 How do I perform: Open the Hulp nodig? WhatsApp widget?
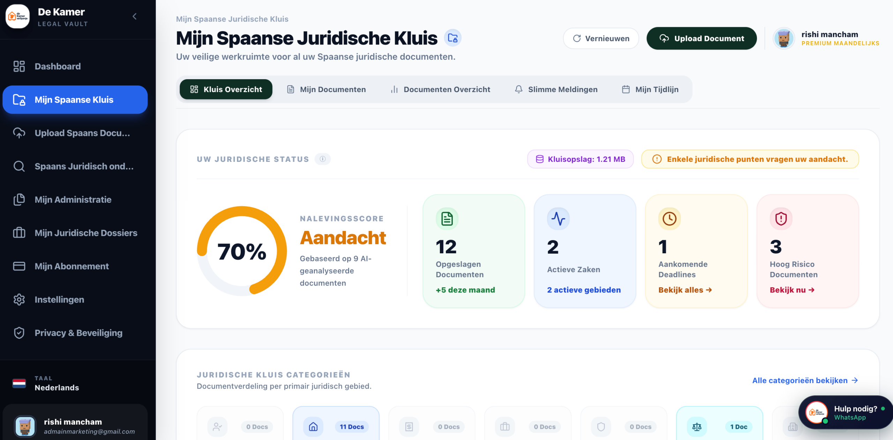(x=846, y=412)
